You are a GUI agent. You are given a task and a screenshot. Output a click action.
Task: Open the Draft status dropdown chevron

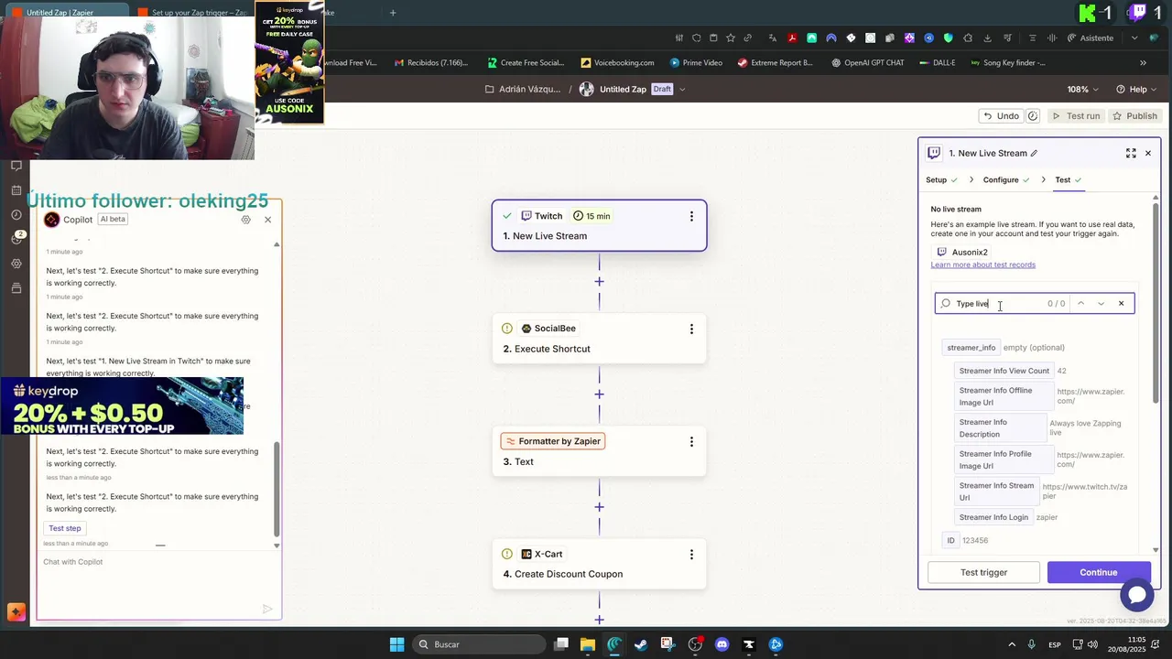(x=682, y=90)
